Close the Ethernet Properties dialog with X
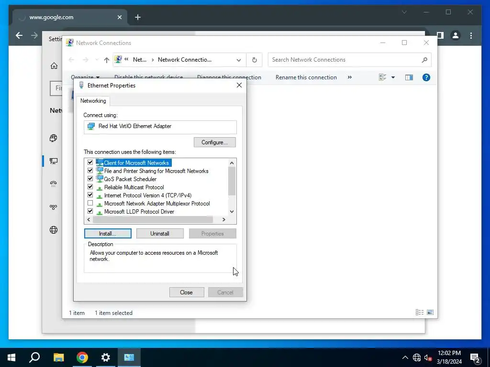490x367 pixels. point(239,85)
